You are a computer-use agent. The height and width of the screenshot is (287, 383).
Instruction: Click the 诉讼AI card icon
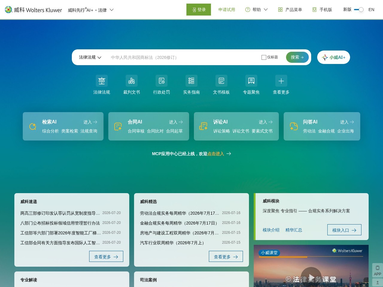[204, 126]
